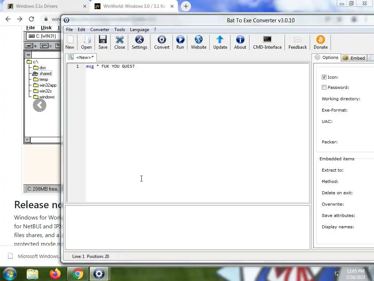Go back in Chrome browser
Screen dimensions: 374x281
point(8,19)
